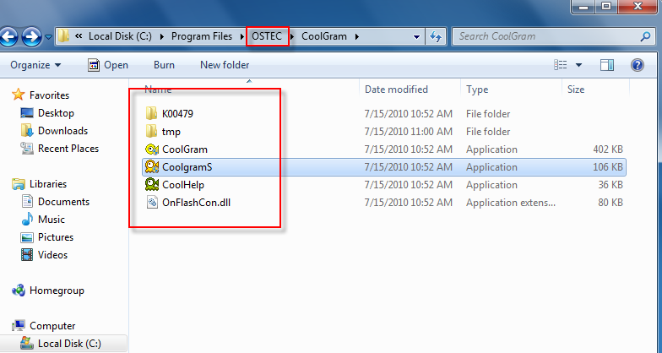Open the recent locations dropdown arrow
The height and width of the screenshot is (353, 662).
coord(48,37)
